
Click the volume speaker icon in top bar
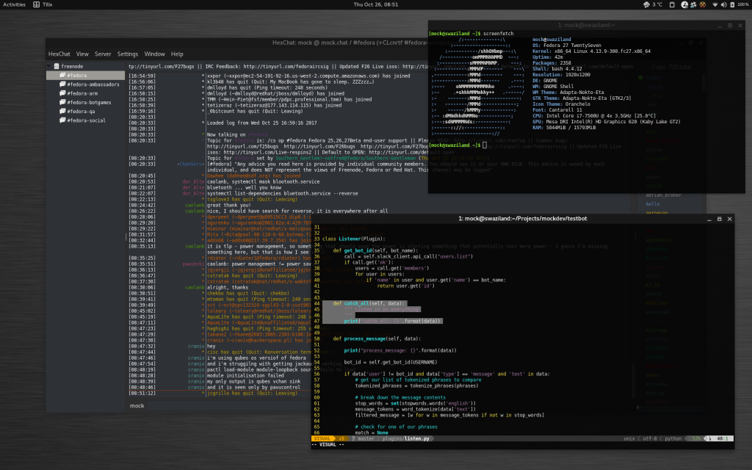(x=724, y=4)
